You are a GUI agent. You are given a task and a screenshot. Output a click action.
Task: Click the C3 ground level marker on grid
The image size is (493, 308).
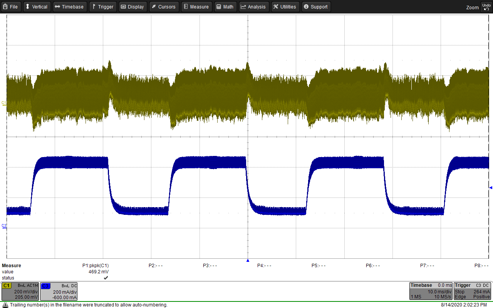pos(4,226)
